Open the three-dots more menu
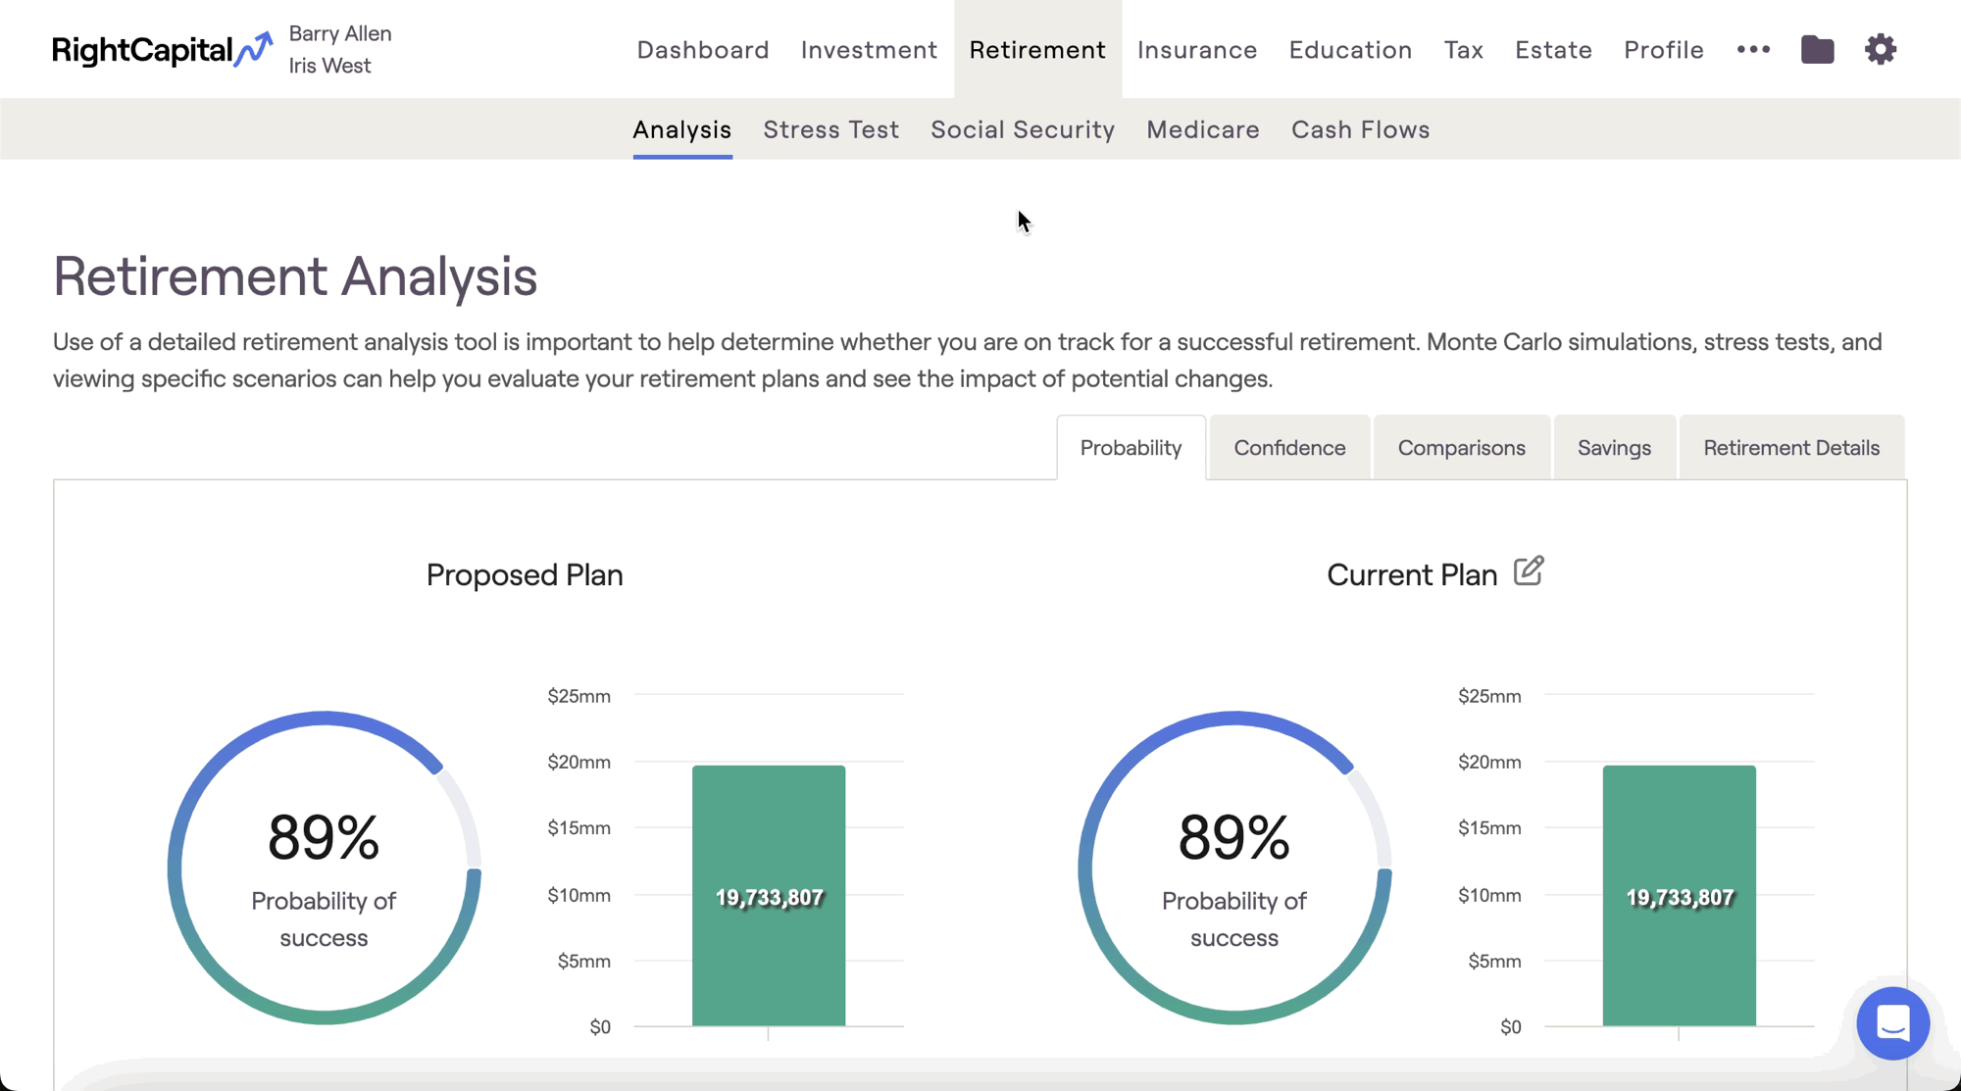1961x1091 pixels. [x=1753, y=50]
